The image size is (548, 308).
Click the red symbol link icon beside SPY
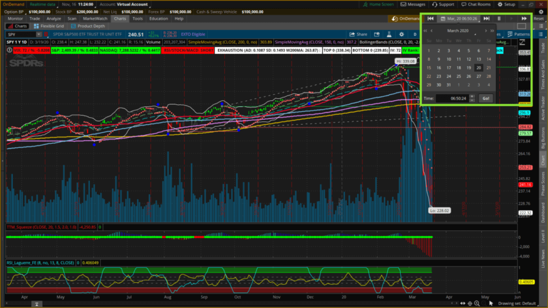(46, 35)
